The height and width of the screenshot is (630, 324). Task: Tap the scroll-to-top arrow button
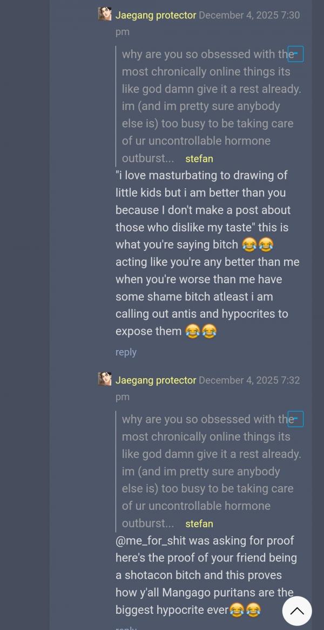pos(296,611)
